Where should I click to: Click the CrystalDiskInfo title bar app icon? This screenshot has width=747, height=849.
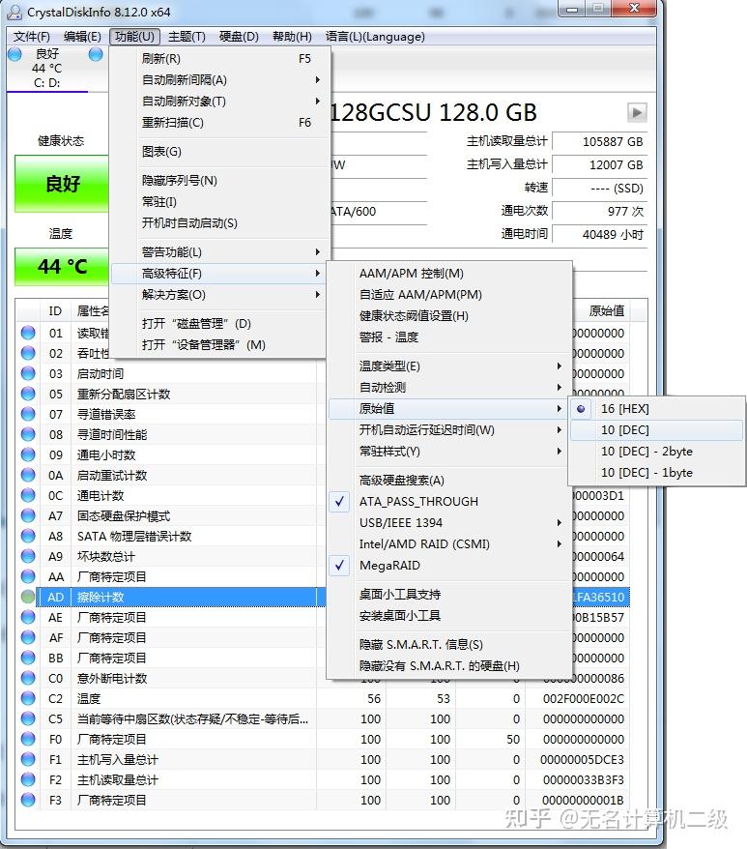click(15, 12)
